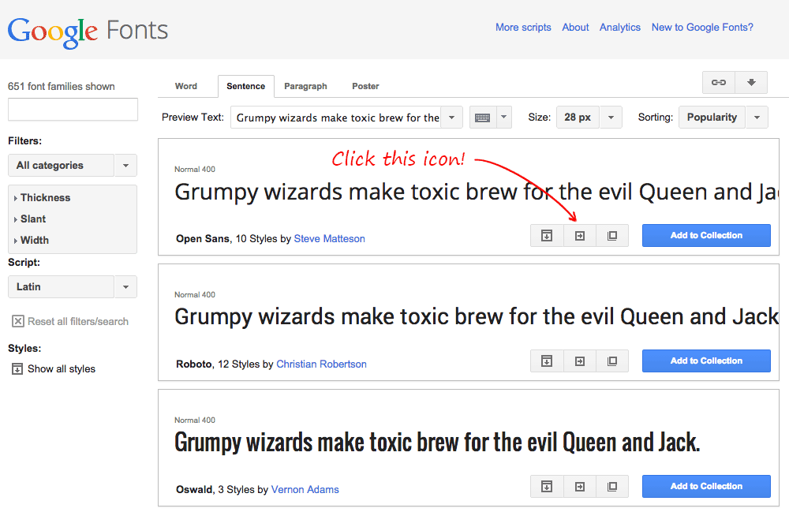The width and height of the screenshot is (789, 512).
Task: Click Reset all filters/search
Action: 70,321
